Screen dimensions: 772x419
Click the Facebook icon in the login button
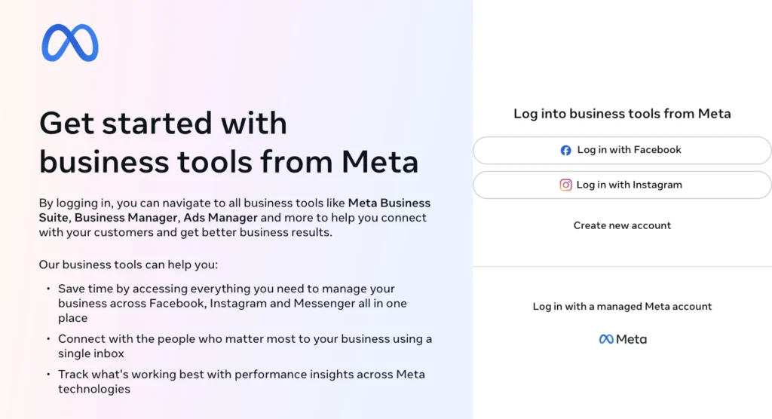566,150
